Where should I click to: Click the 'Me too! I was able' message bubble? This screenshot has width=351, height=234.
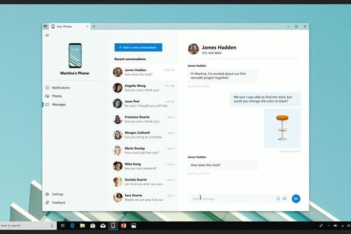click(x=266, y=99)
